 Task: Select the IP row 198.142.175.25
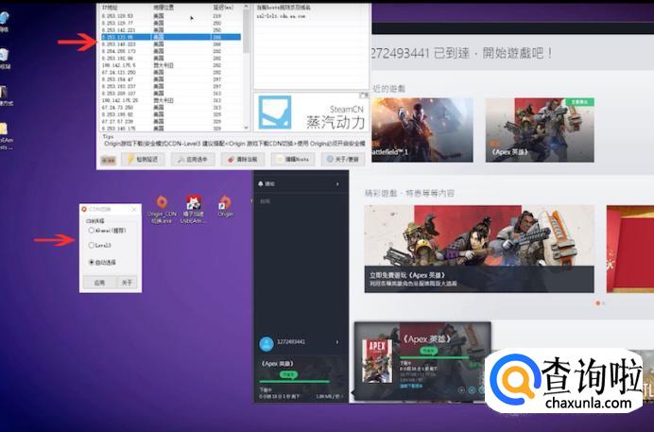pyautogui.click(x=171, y=100)
